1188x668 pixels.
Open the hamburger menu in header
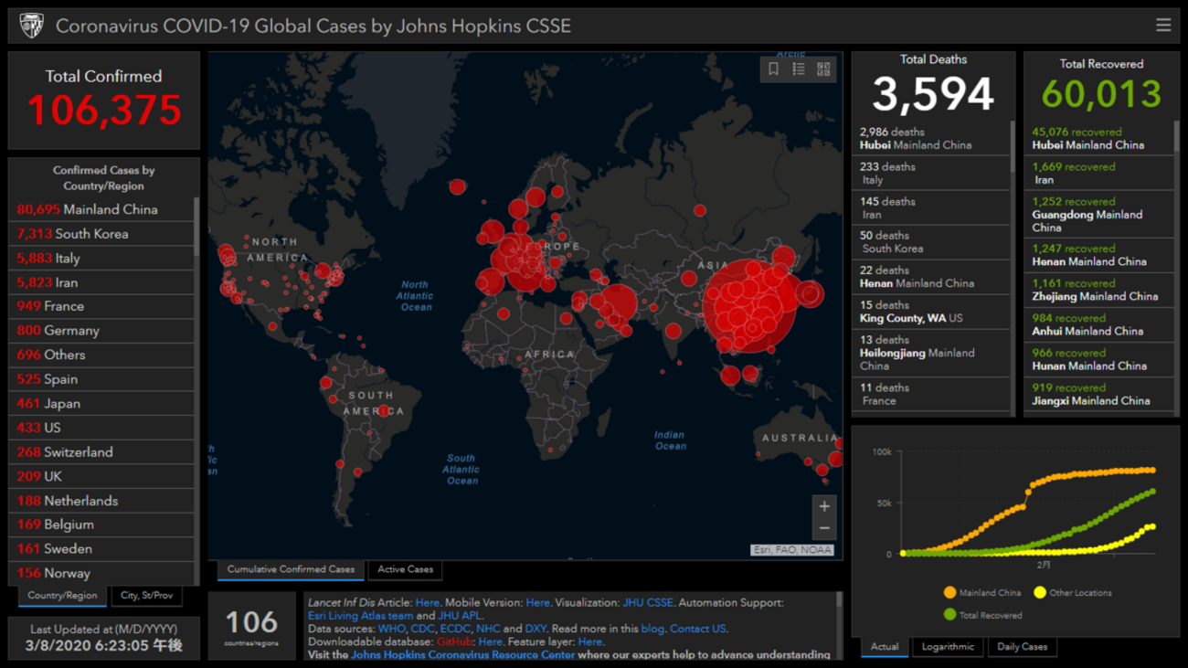1162,26
